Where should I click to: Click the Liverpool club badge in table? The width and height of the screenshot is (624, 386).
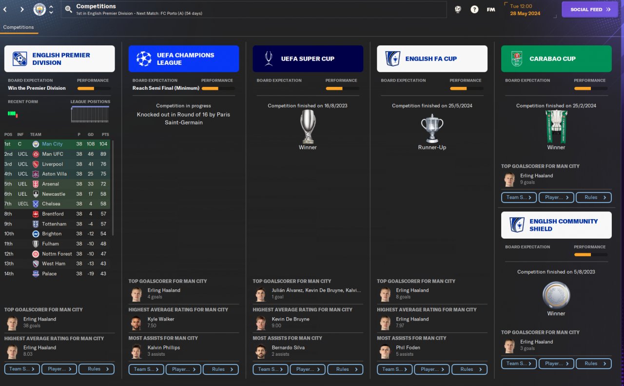tap(36, 164)
